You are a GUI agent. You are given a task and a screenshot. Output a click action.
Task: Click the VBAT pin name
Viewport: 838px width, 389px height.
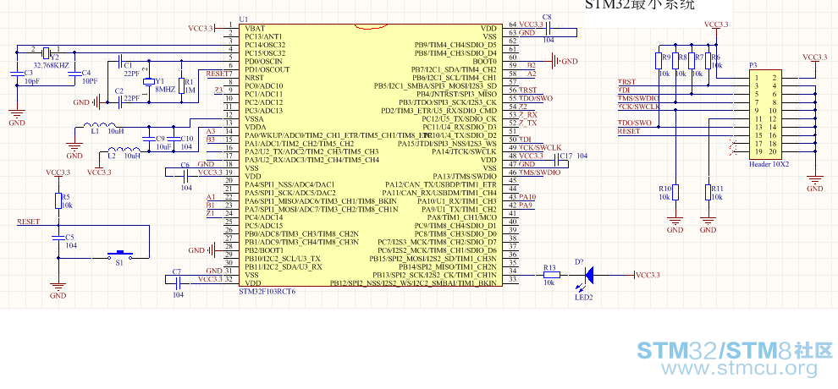pyautogui.click(x=255, y=28)
